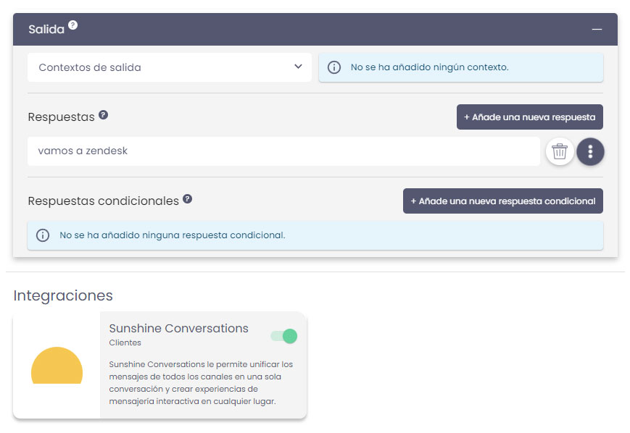The height and width of the screenshot is (433, 630).
Task: Click the Salida header title text
Action: coord(46,30)
